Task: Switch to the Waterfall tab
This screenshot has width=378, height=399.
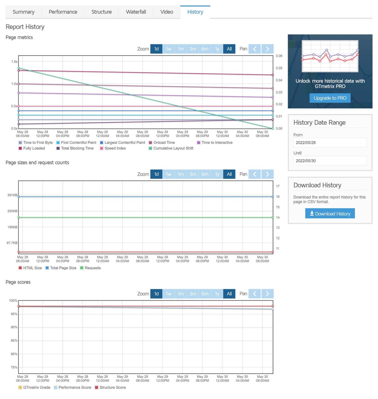Action: click(x=136, y=12)
